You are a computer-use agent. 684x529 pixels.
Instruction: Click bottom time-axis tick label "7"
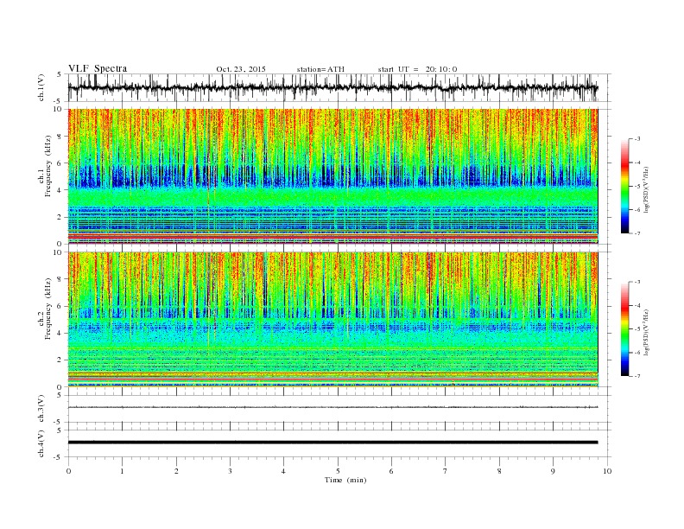click(x=446, y=471)
